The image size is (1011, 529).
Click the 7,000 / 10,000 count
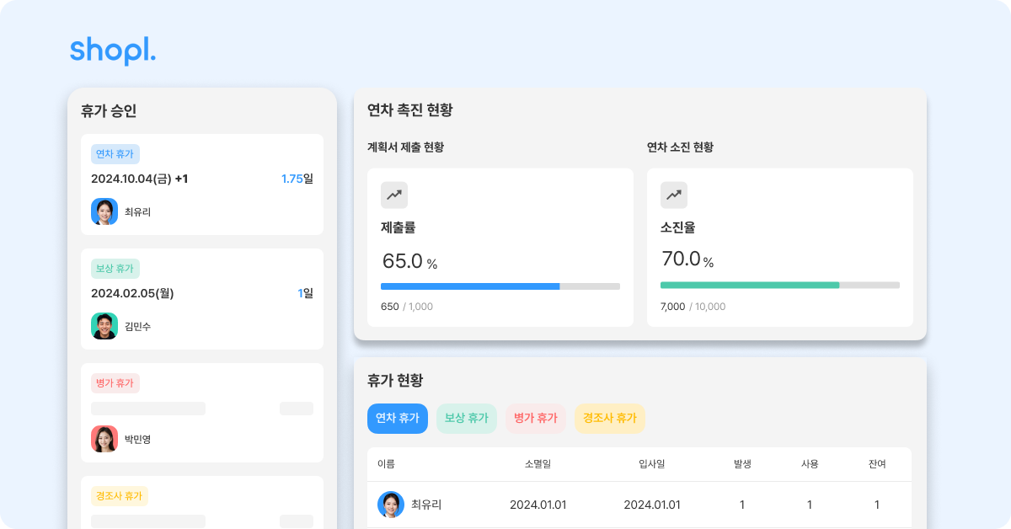click(x=693, y=307)
